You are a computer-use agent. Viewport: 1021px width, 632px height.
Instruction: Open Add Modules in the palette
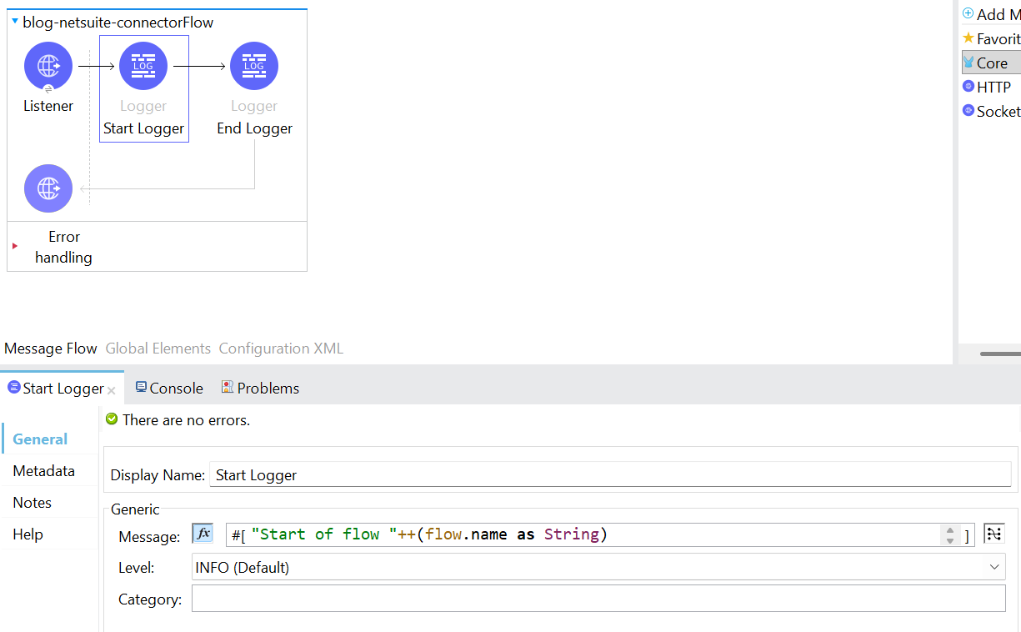[992, 14]
